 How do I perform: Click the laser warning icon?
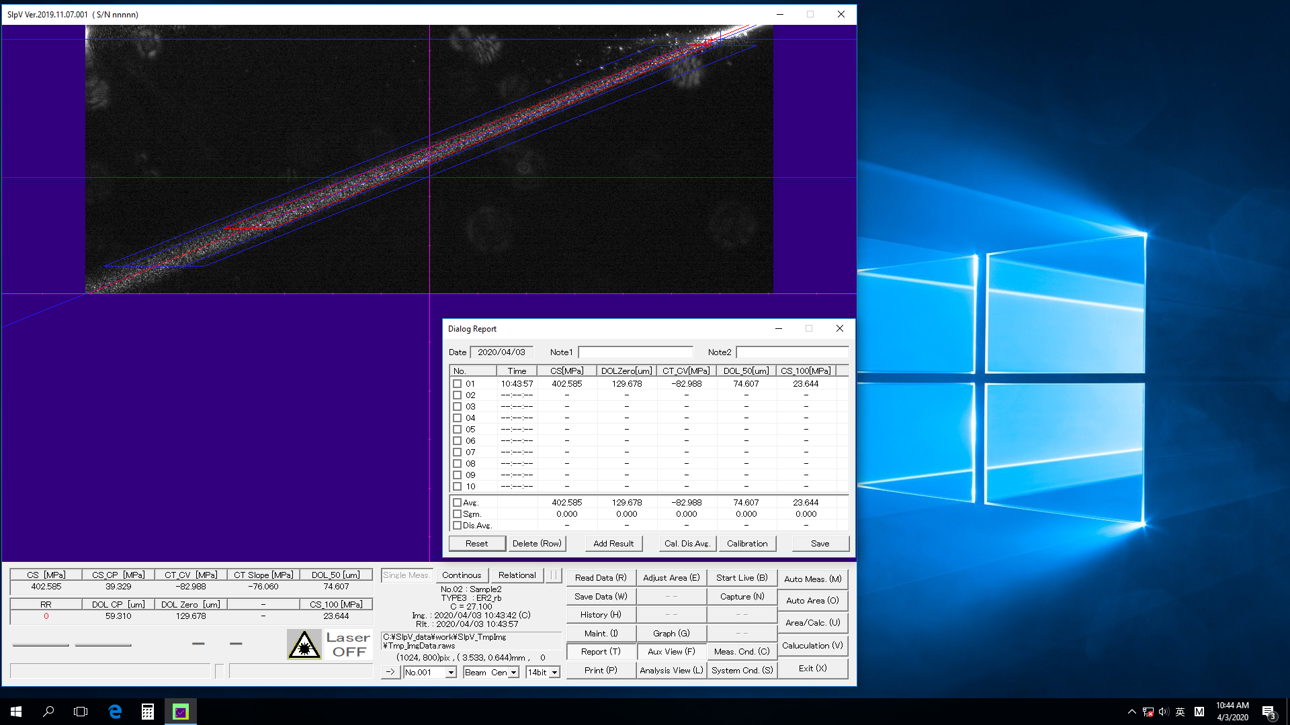[x=304, y=644]
